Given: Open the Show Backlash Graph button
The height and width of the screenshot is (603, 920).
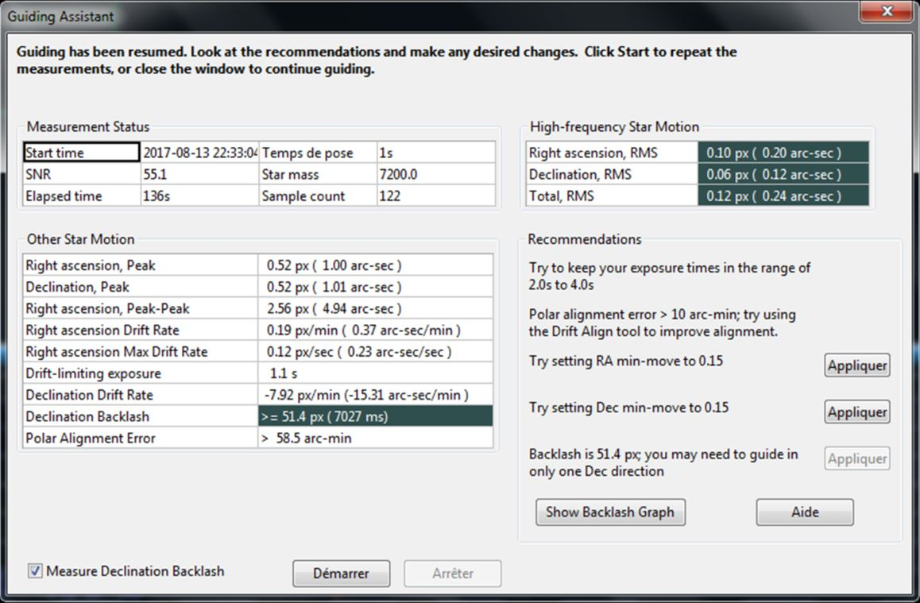Looking at the screenshot, I should click(610, 512).
